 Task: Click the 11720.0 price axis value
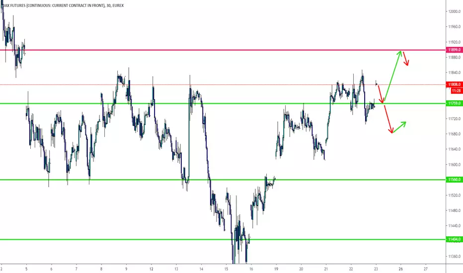click(x=455, y=119)
